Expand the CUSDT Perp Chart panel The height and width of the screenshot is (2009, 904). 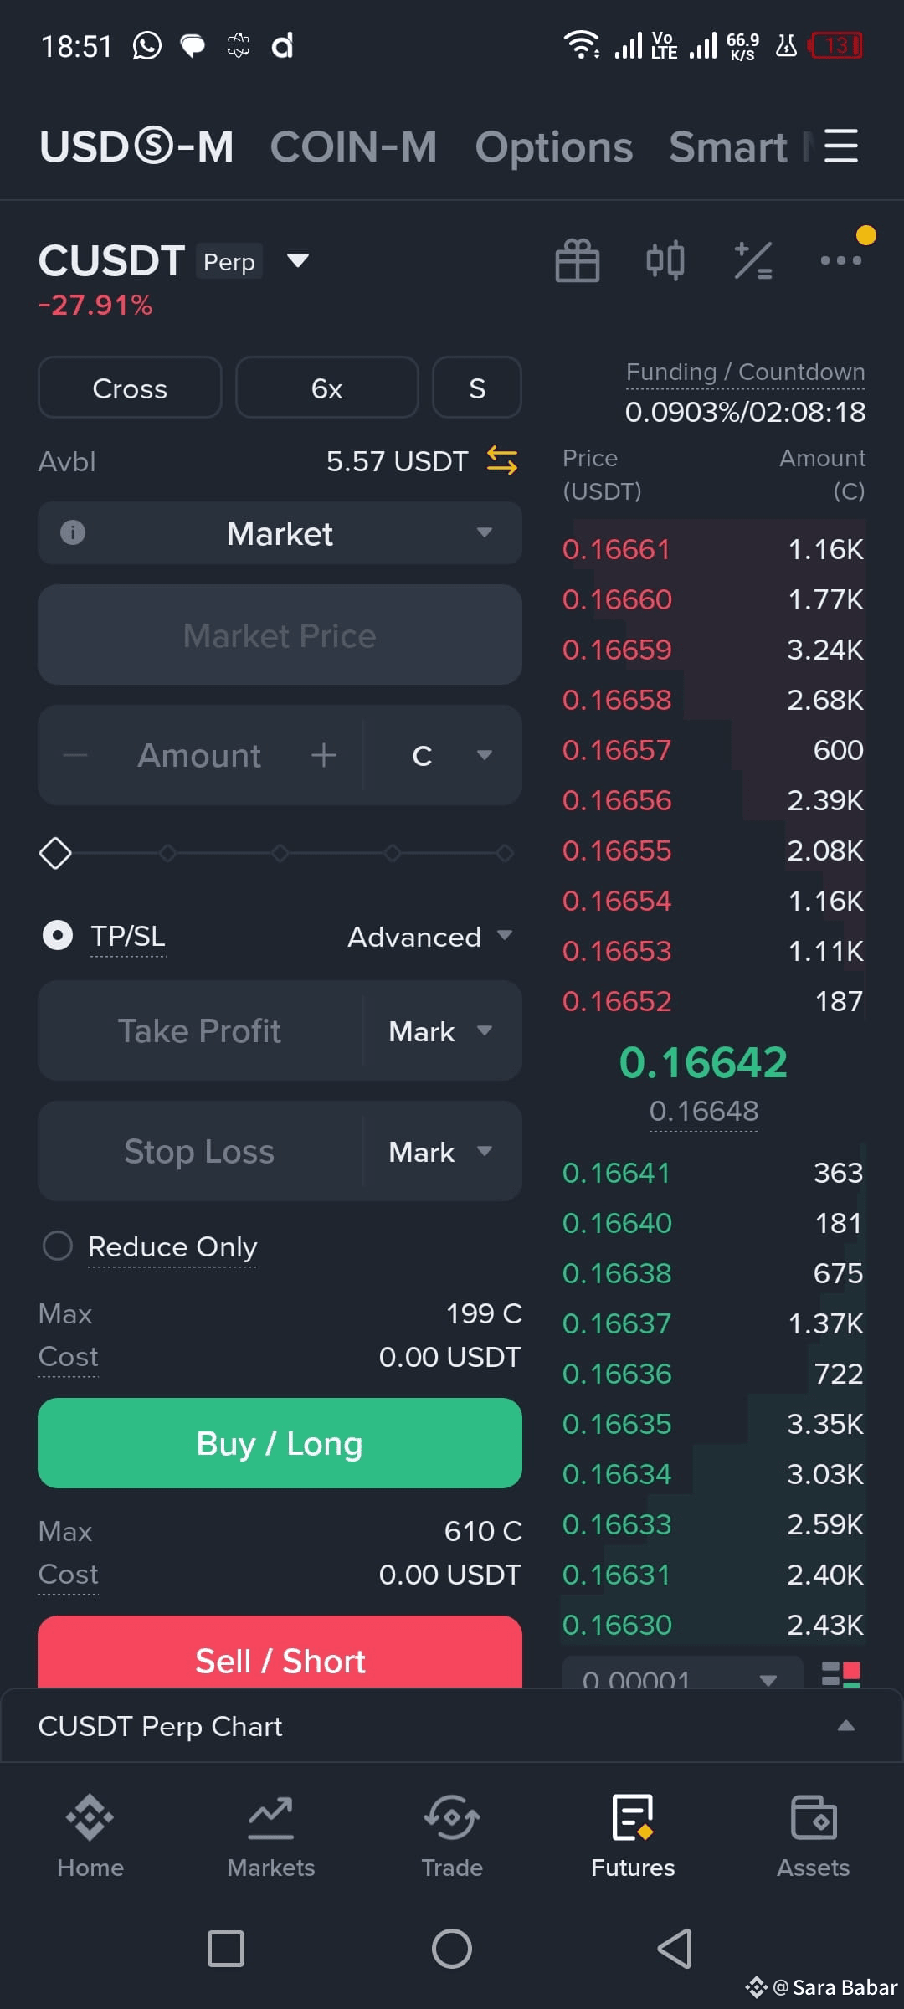click(x=452, y=1726)
